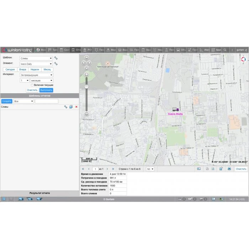Expand the Элемент dropdown with Iveco Daily
This screenshot has height=249, width=249.
[36, 64]
